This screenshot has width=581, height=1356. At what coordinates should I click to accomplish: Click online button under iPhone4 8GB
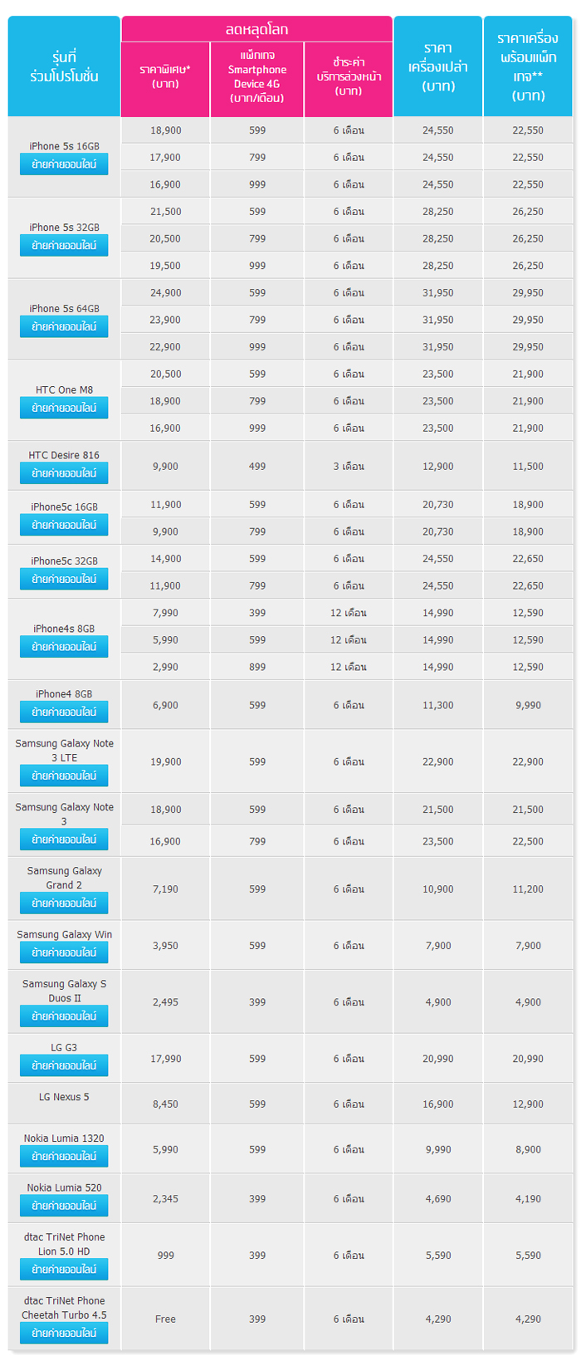[x=64, y=712]
